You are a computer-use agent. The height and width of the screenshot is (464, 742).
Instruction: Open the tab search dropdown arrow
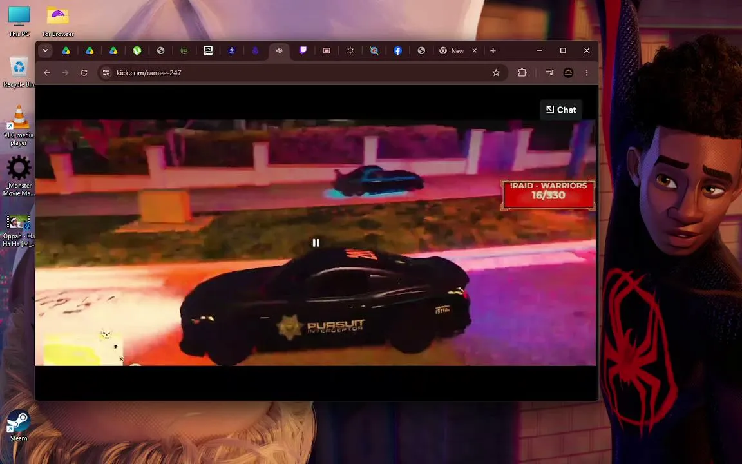click(46, 51)
